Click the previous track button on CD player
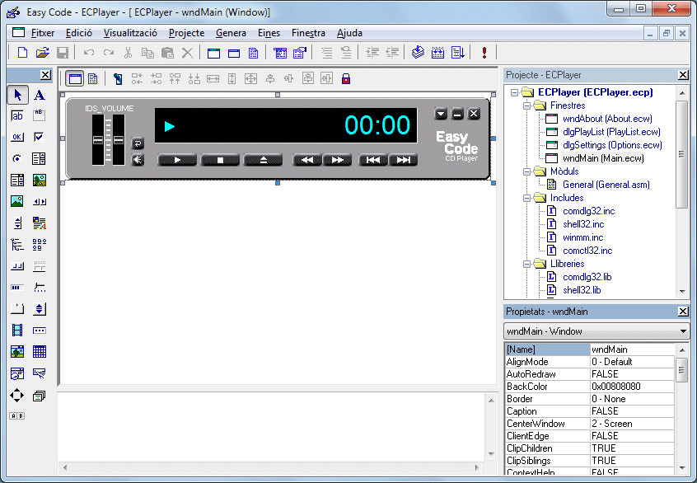Screen dimensions: 697x483 [x=373, y=160]
